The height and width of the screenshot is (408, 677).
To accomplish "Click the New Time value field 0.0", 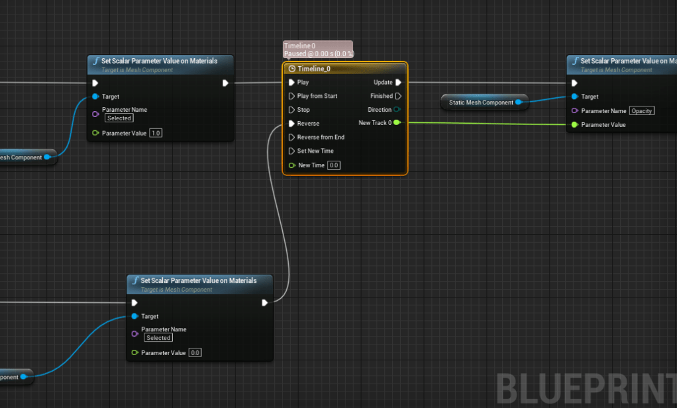I will (334, 165).
